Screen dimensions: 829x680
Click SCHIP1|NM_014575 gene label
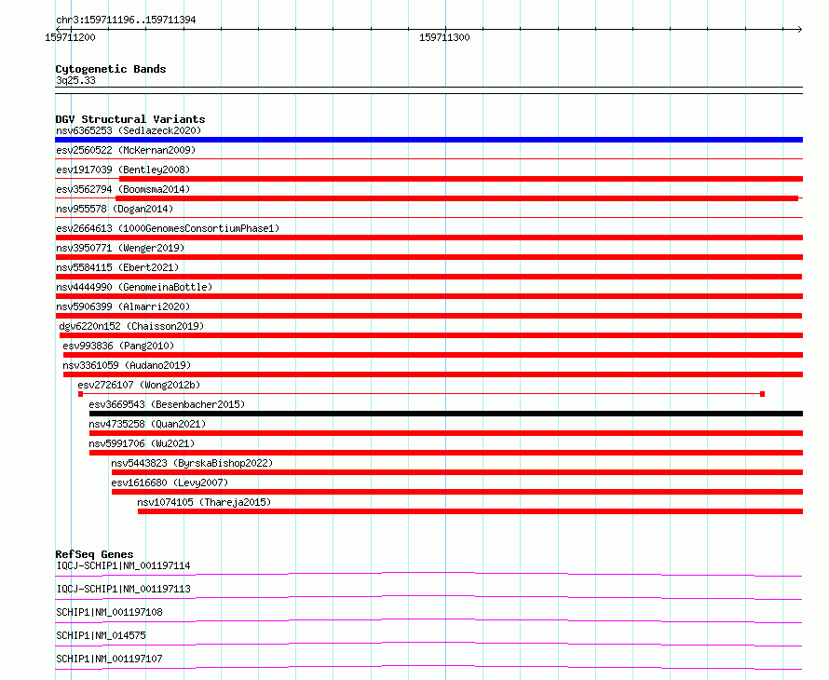[101, 635]
